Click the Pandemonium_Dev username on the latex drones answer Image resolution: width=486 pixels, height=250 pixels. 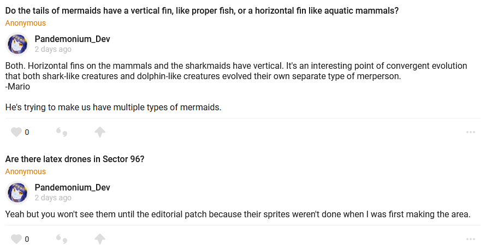[72, 188]
